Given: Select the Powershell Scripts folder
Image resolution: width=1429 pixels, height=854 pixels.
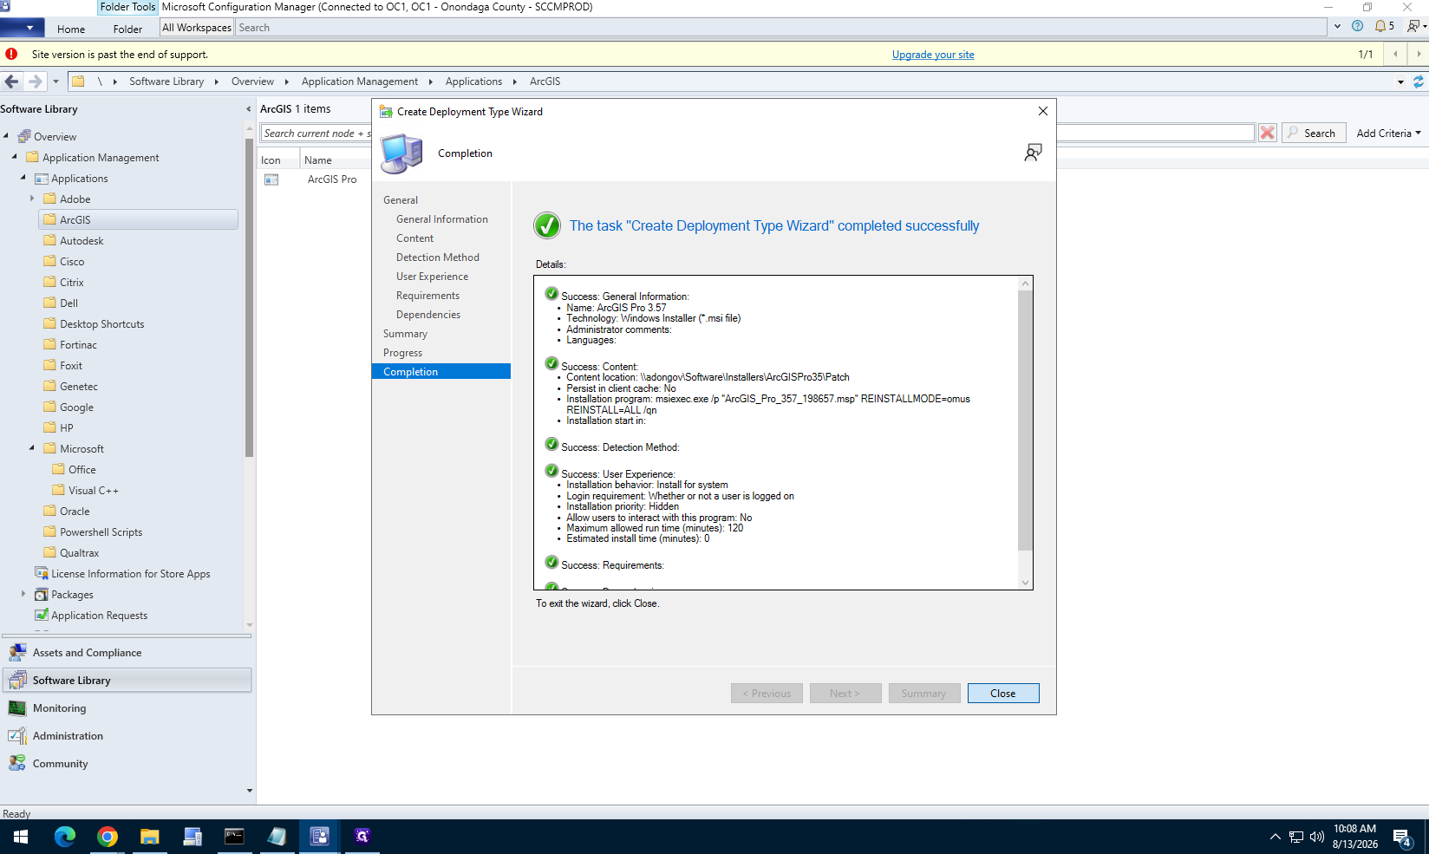Looking at the screenshot, I should pyautogui.click(x=101, y=532).
